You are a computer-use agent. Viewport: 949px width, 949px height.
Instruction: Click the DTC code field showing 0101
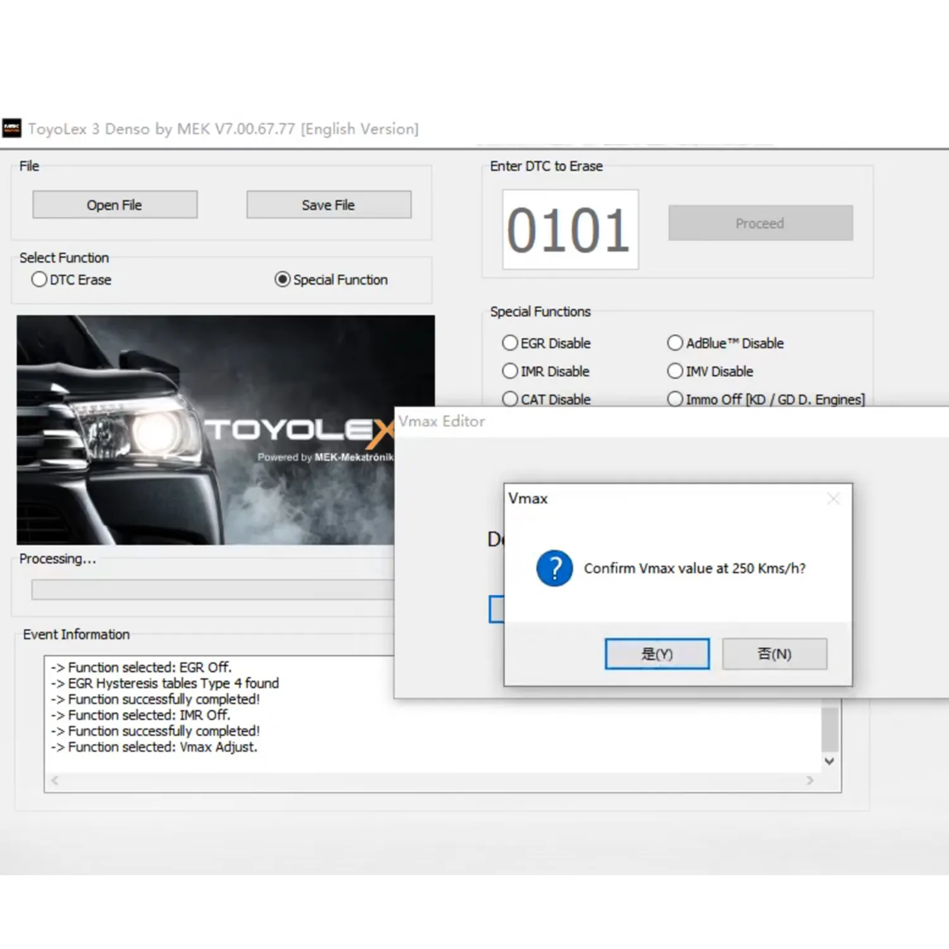[570, 230]
